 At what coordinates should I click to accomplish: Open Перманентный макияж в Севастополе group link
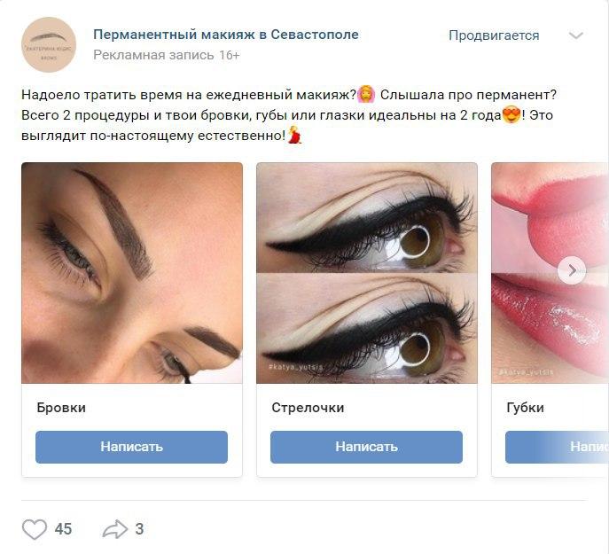(226, 35)
